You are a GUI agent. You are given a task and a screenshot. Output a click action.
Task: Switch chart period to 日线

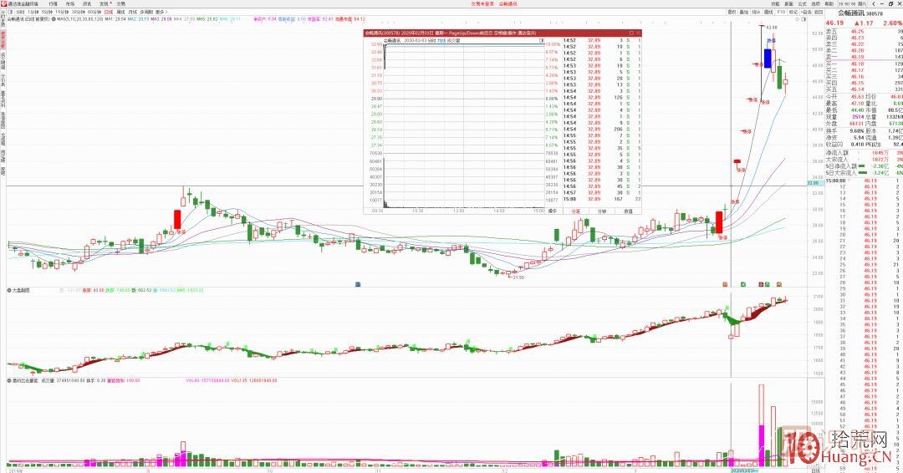click(x=109, y=12)
